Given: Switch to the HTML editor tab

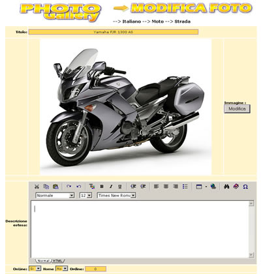Looking at the screenshot, I should point(57,260).
